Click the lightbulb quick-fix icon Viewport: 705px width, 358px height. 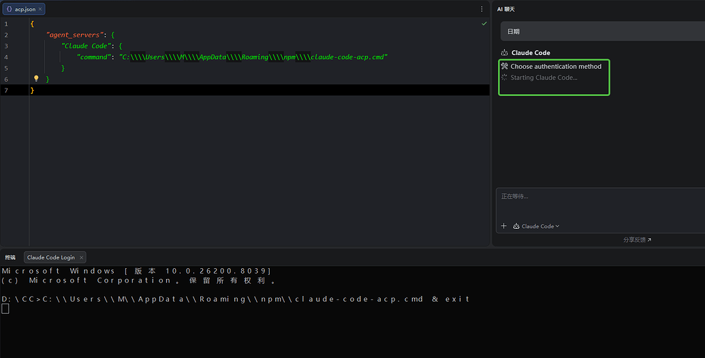(x=36, y=78)
